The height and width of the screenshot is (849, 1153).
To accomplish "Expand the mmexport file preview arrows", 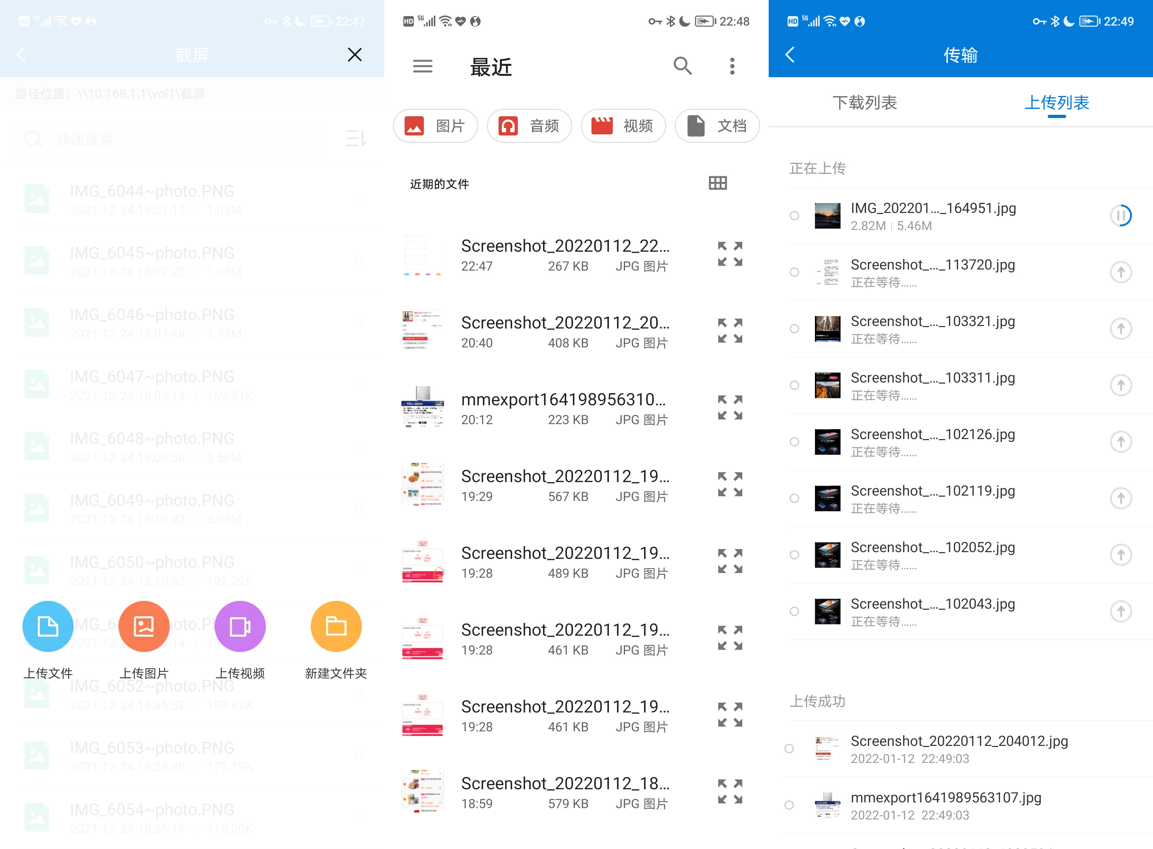I will (730, 407).
